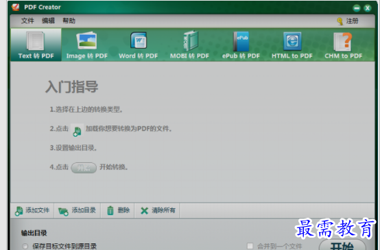Image resolution: width=380 pixels, height=250 pixels.
Task: Switch to Word 转 PDF mode
Action: (138, 45)
